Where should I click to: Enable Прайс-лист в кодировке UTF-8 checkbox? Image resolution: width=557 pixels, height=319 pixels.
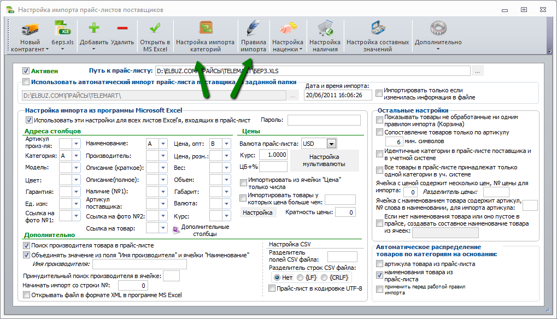[272, 288]
